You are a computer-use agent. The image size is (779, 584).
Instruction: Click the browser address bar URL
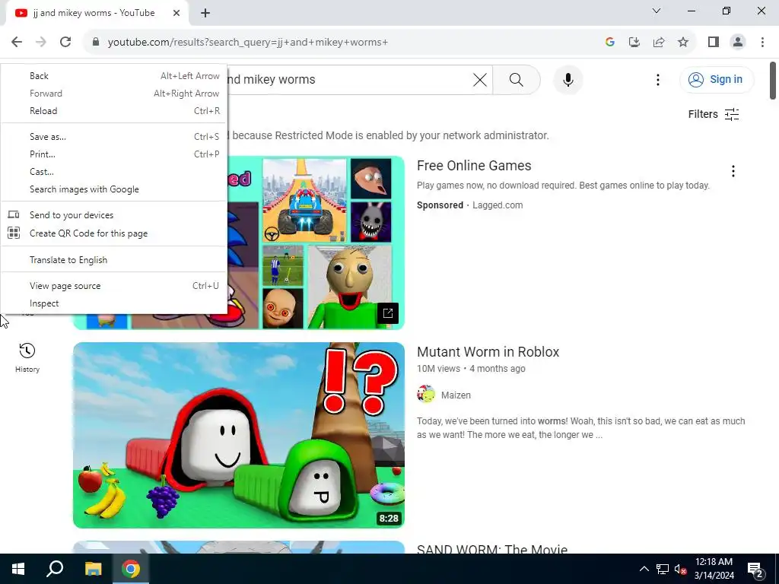(247, 43)
